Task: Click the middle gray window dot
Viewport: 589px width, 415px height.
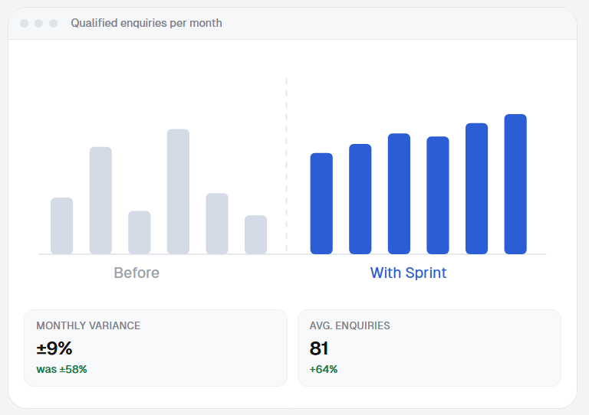Action: click(38, 23)
